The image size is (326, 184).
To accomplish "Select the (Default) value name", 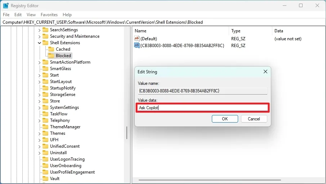I will click(149, 39).
